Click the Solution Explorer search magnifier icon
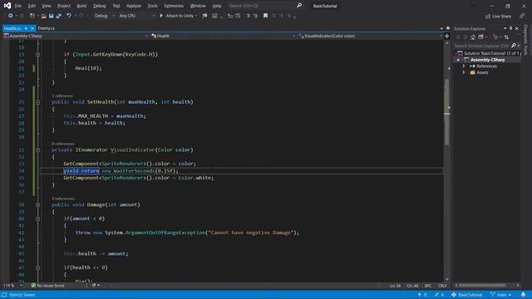The image size is (532, 299). pyautogui.click(x=514, y=46)
